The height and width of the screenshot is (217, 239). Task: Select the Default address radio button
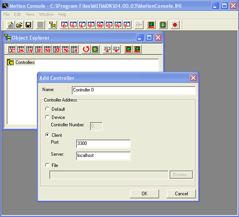(x=47, y=109)
